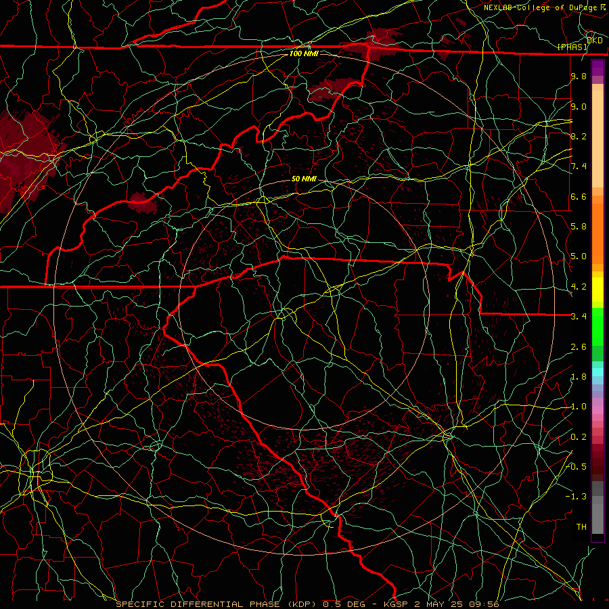Click the 9.8 value on the color scale

click(x=579, y=76)
